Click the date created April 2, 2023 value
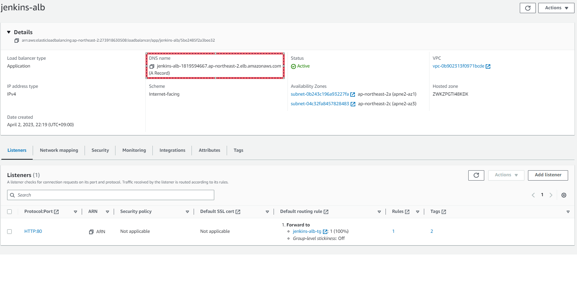577x300 pixels. (x=41, y=125)
